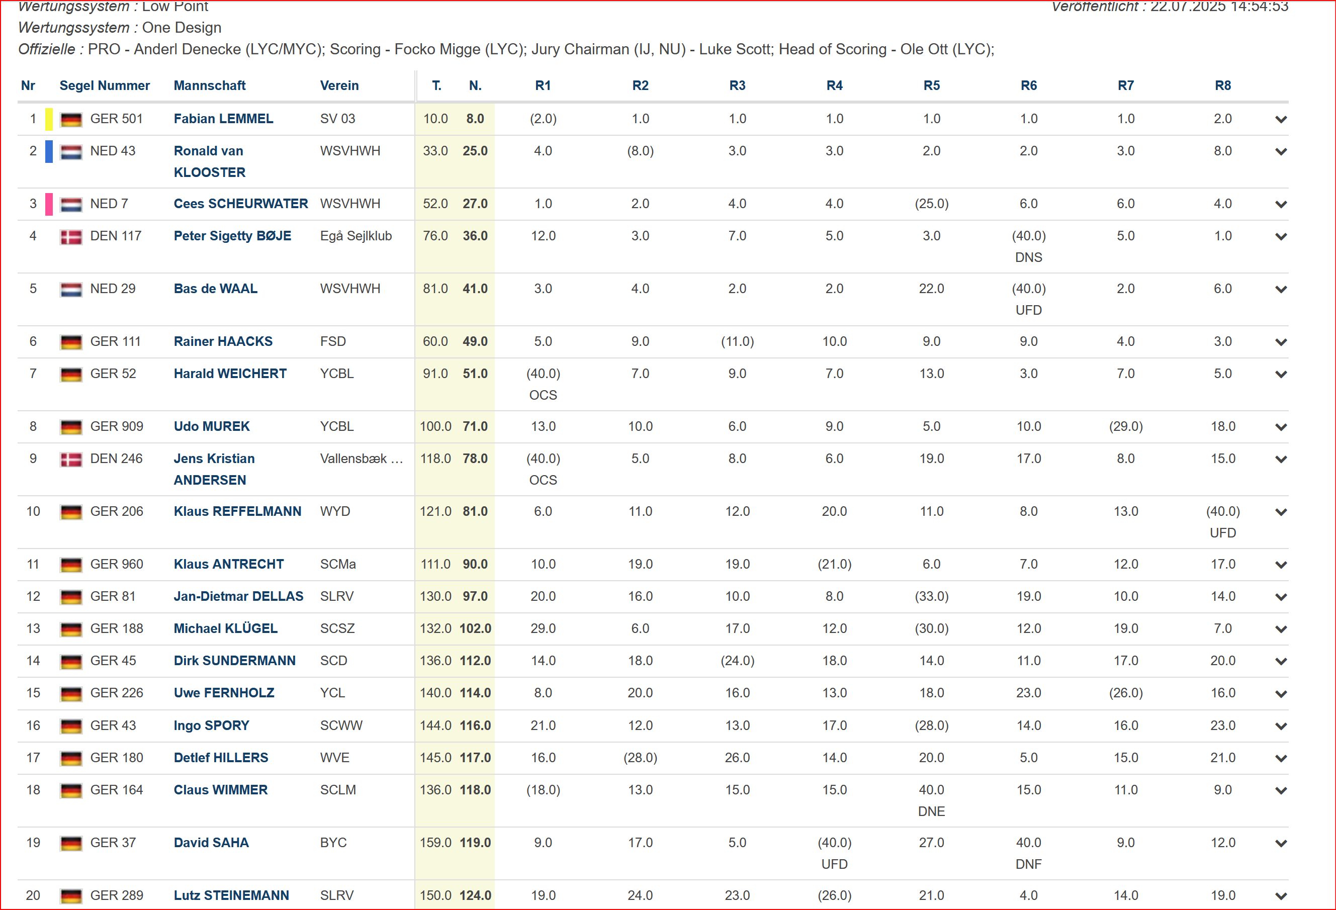
Task: Click the Dutch flag beside NED 29
Action: (71, 290)
